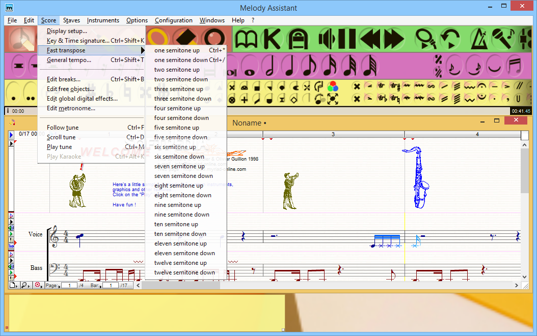Select Play tune menu entry

click(92, 146)
